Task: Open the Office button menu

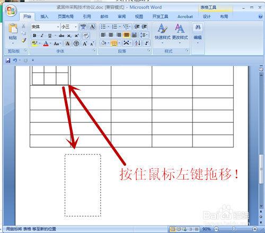Action: (x=11, y=11)
